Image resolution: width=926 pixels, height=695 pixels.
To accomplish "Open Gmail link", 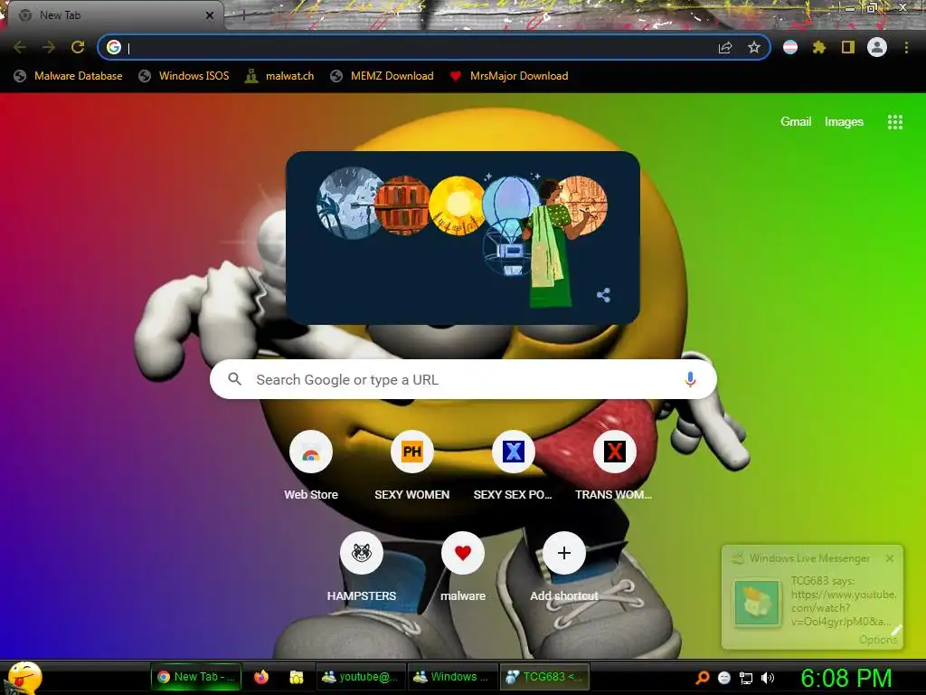I will click(796, 122).
